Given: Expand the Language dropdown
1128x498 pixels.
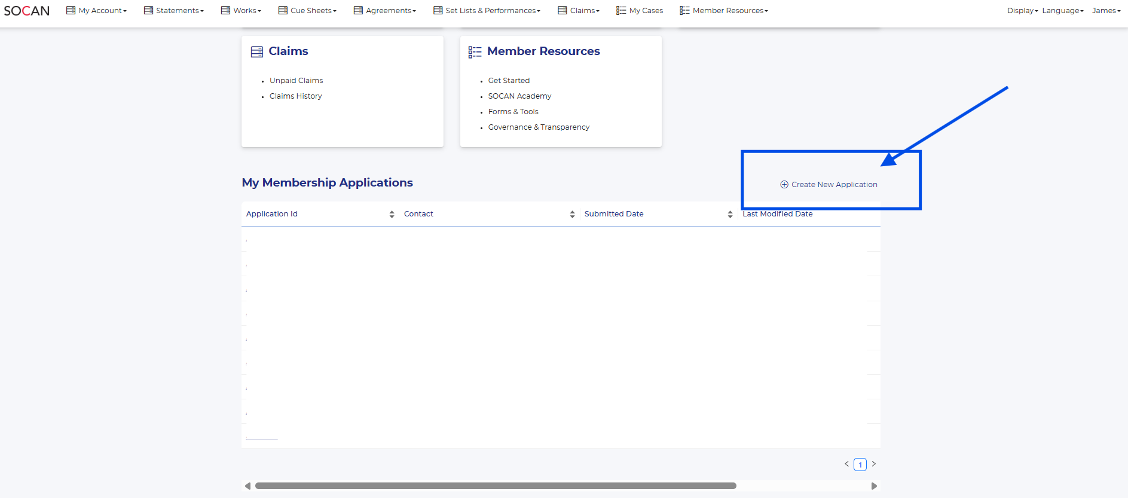Looking at the screenshot, I should 1062,11.
